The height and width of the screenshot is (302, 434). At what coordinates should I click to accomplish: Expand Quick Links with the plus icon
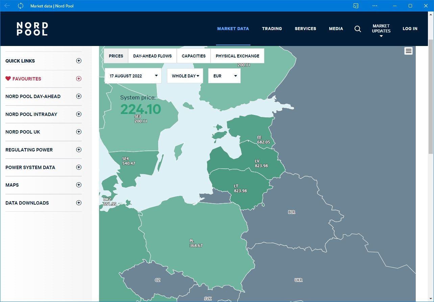click(x=79, y=61)
